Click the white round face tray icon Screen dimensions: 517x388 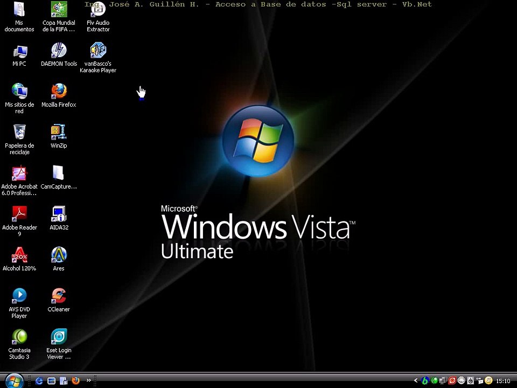click(x=462, y=381)
